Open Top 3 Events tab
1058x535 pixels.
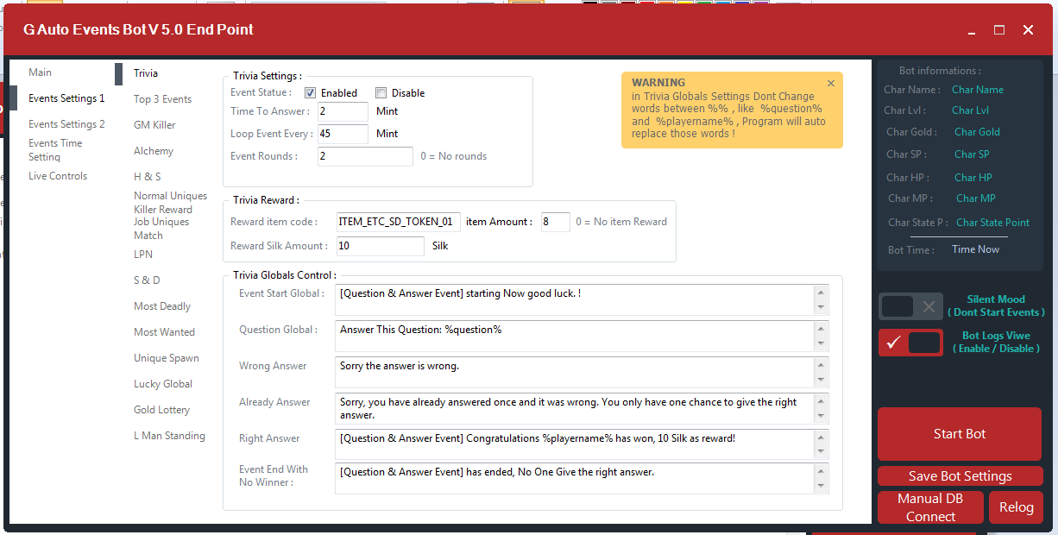(x=162, y=99)
